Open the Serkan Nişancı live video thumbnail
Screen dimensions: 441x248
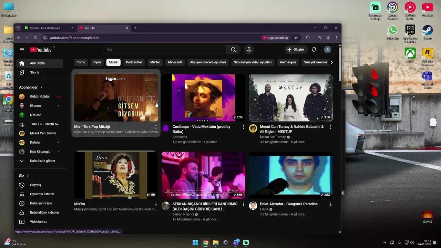[x=203, y=175]
